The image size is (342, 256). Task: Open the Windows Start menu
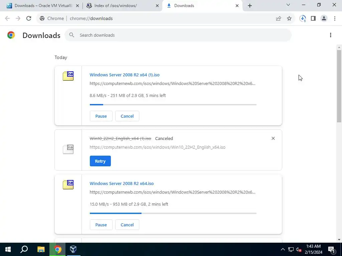[8, 249]
